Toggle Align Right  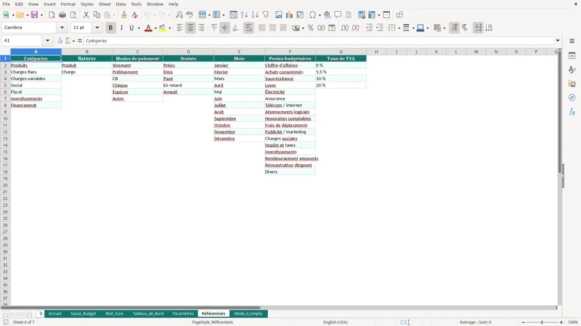click(x=201, y=28)
